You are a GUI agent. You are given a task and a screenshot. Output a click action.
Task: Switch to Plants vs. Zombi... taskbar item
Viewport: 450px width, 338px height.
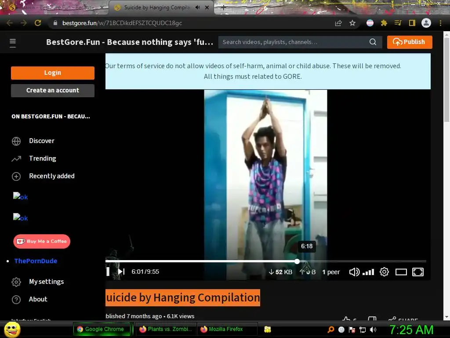pos(166,329)
